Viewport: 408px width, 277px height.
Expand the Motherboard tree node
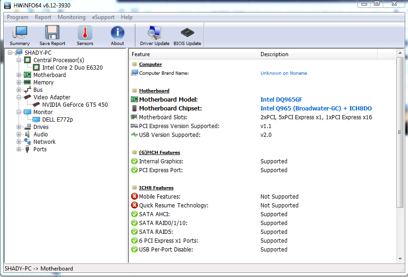19,75
